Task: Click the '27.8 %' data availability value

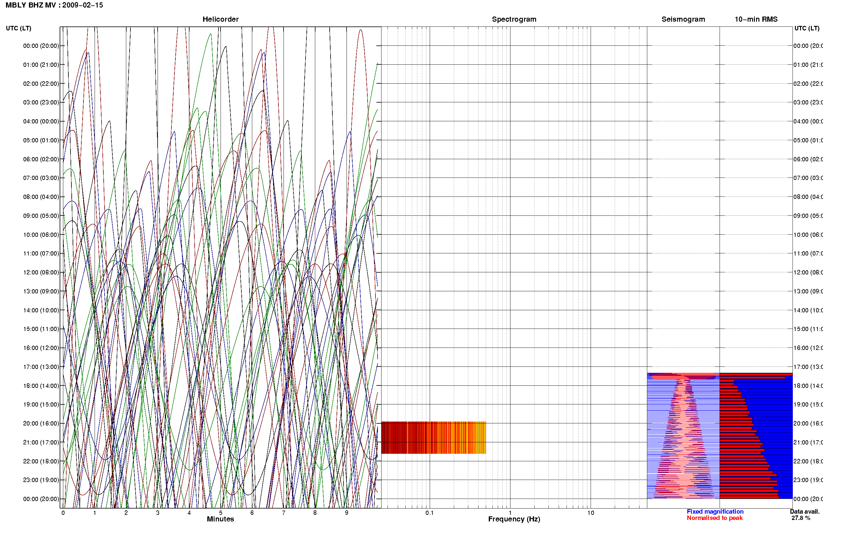Action: tap(801, 518)
